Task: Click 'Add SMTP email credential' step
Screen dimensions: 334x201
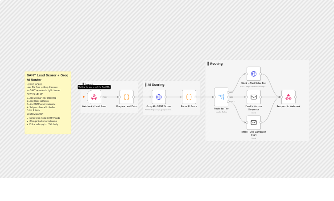Action: point(42,104)
